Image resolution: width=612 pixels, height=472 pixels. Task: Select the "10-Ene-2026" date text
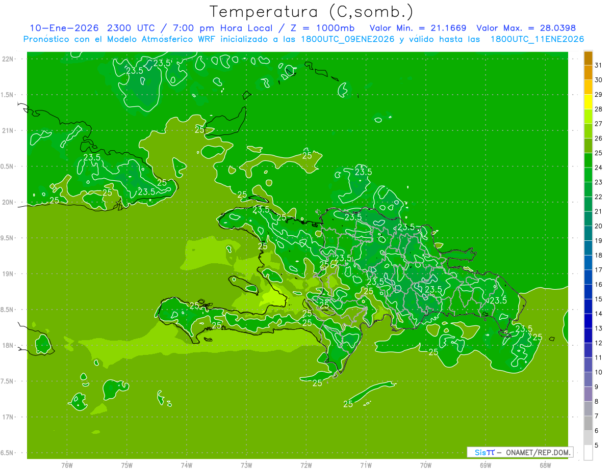click(64, 27)
